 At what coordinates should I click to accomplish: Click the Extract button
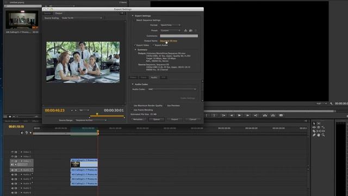point(273,115)
